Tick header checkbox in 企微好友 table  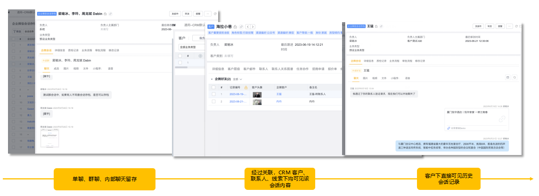click(213, 87)
